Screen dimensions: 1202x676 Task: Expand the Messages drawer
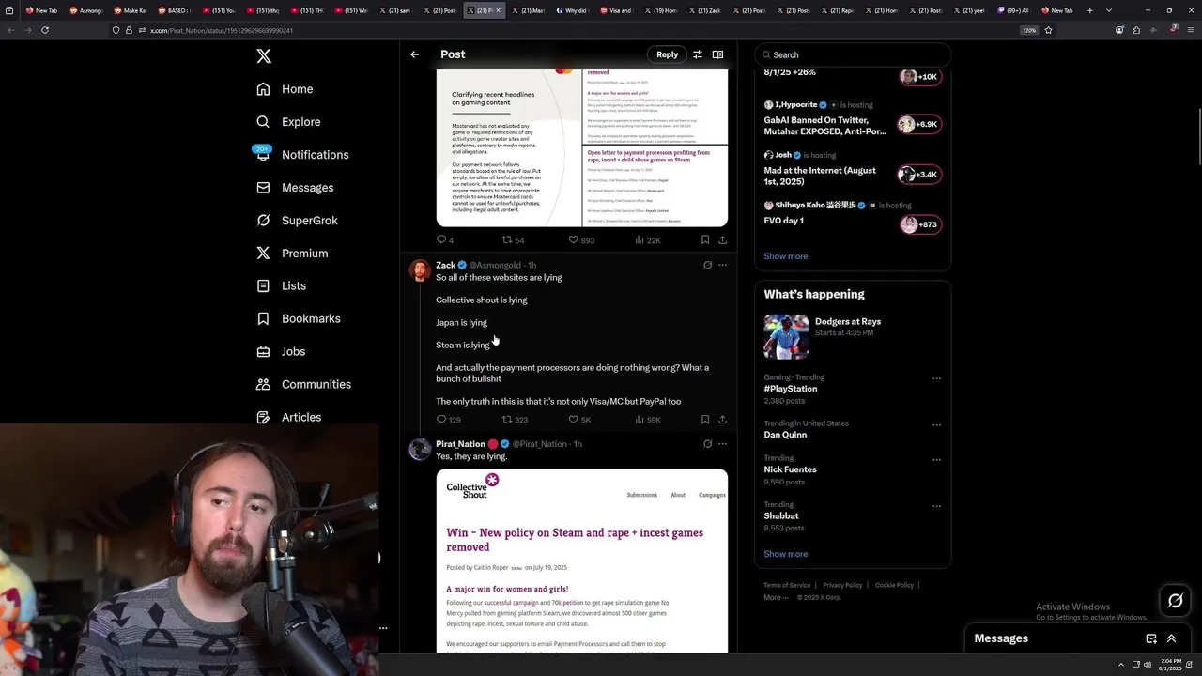point(1171,638)
